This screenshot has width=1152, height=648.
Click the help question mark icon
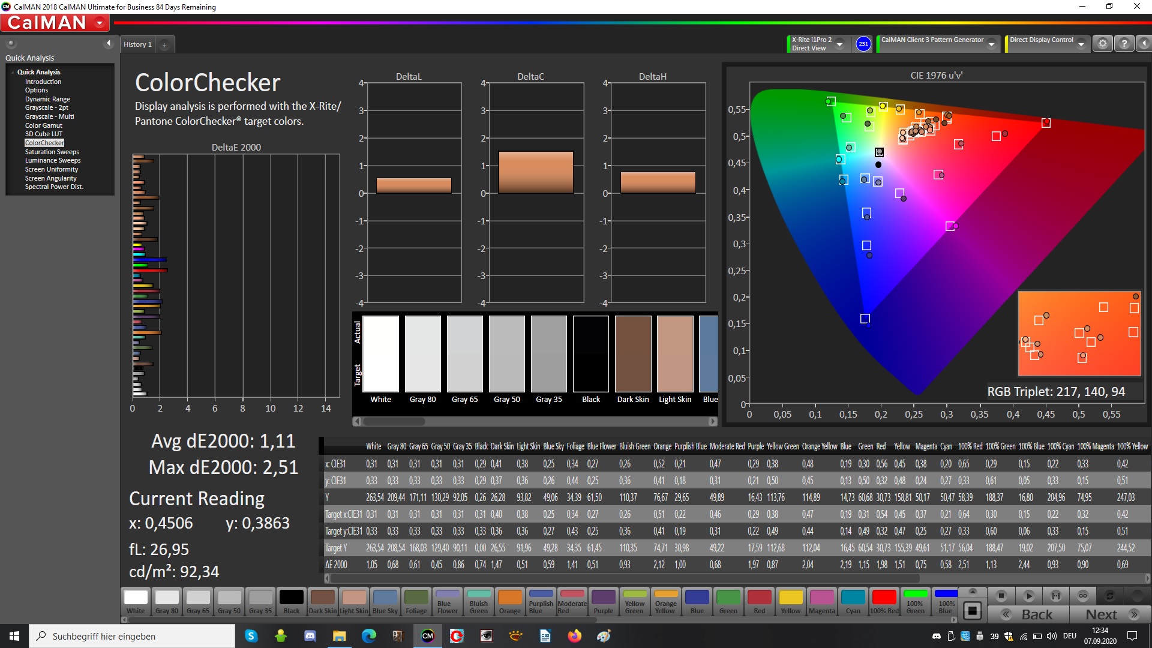pos(1124,44)
